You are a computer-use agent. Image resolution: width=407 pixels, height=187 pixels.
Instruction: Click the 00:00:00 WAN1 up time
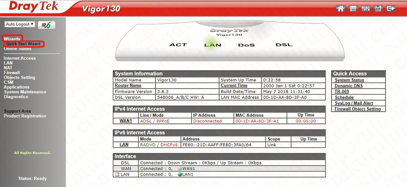point(306,121)
